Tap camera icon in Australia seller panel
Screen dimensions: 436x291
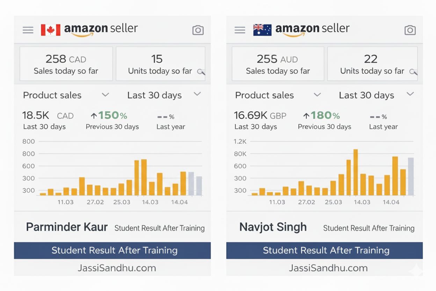tap(410, 30)
